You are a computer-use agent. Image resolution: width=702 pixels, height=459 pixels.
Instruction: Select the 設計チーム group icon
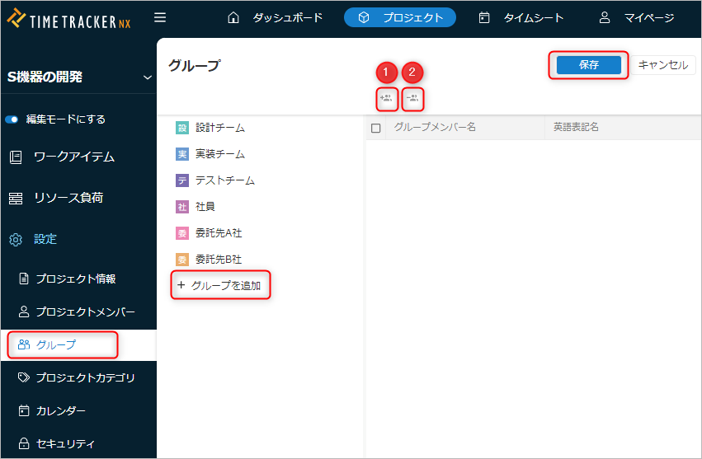(x=182, y=128)
